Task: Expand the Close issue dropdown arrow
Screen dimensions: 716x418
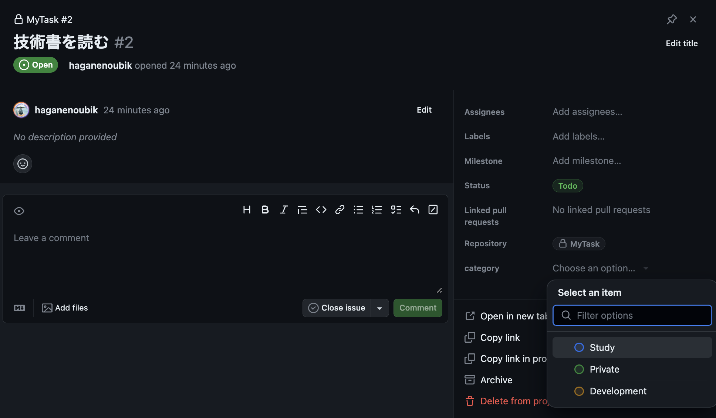Action: pos(379,308)
